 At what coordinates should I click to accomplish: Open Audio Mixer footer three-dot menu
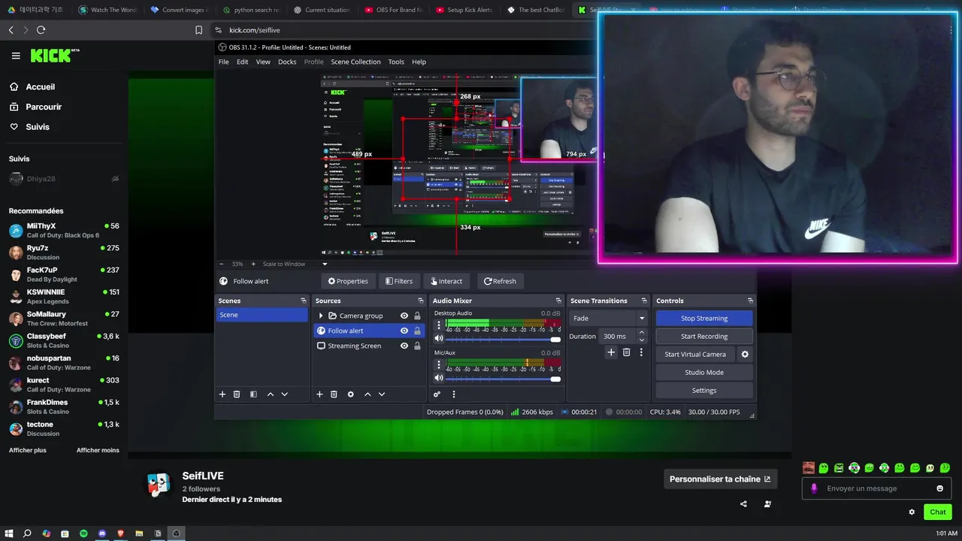click(x=453, y=394)
